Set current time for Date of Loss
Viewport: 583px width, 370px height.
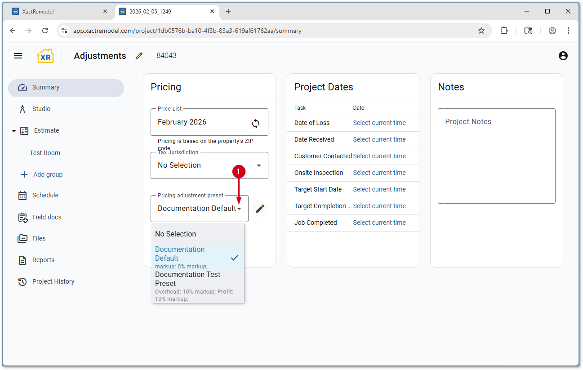click(379, 123)
